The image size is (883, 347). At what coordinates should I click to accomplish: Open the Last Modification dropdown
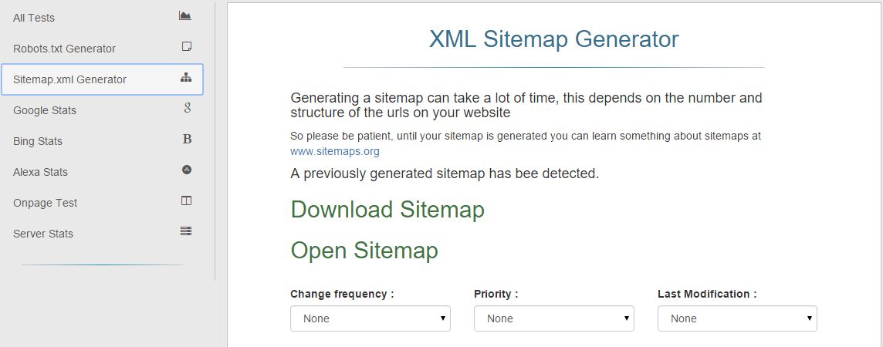737,318
